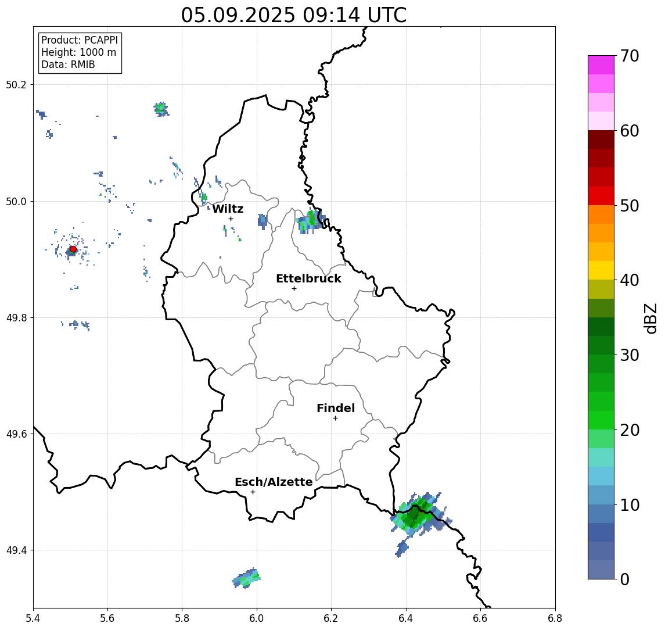665x630 pixels.
Task: Click the colorbar tick label 30
Action: [629, 355]
